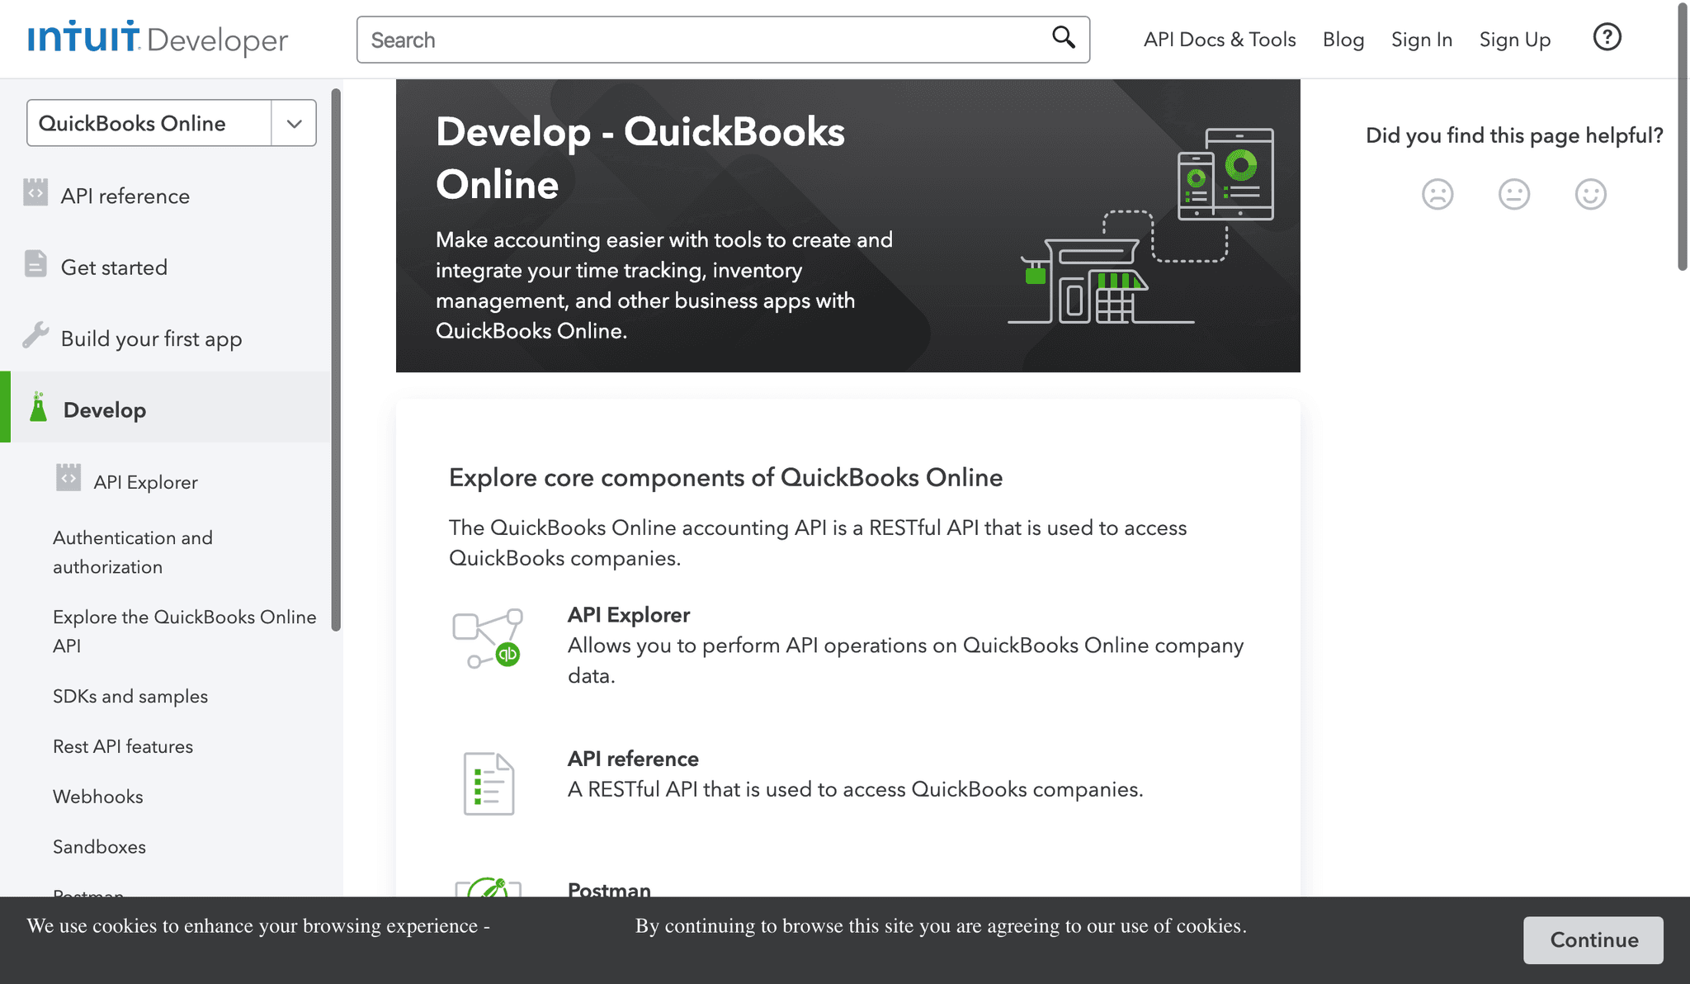Select the API reference icon in sidebar
This screenshot has width=1690, height=984.
click(x=35, y=192)
